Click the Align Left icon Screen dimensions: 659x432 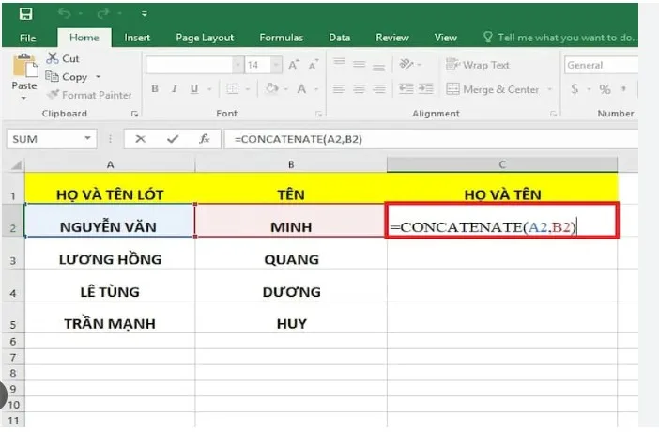click(x=339, y=89)
